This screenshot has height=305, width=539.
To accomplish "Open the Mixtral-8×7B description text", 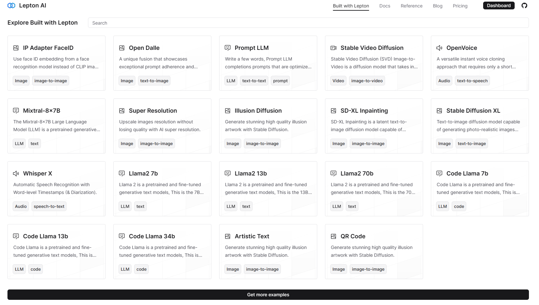I will coord(57,126).
